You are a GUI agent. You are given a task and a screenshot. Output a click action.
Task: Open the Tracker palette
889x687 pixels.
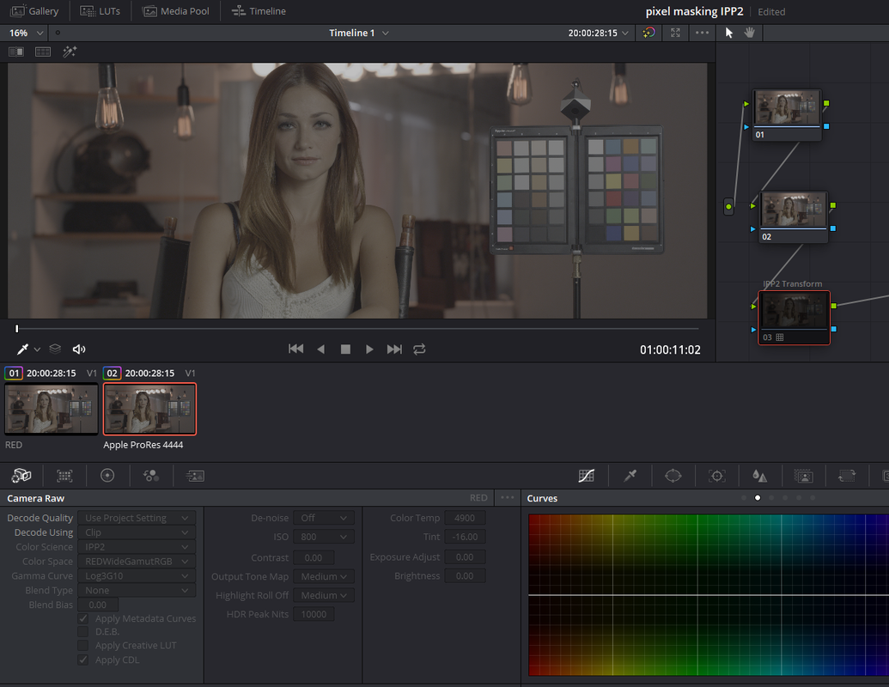(716, 476)
